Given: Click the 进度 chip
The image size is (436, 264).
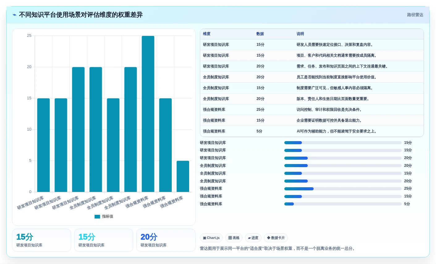Looking at the screenshot, I should tap(253, 238).
